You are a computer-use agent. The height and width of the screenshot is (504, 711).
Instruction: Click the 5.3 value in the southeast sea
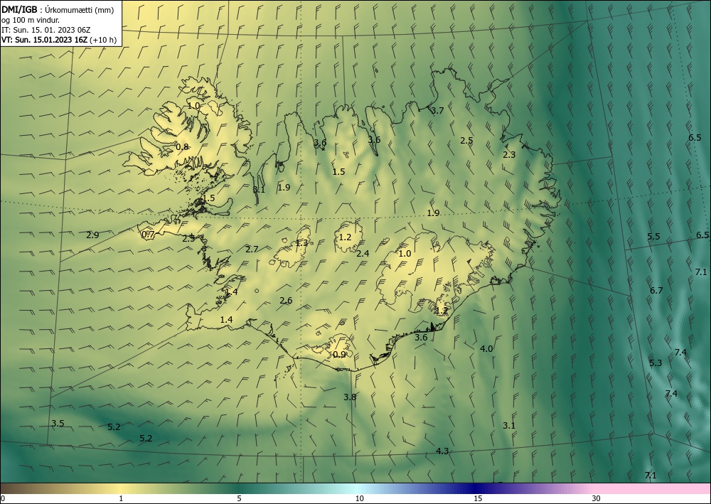click(656, 363)
